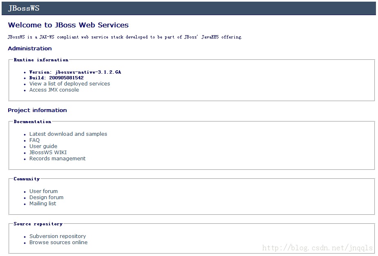Screen dimensions: 378x256
Task: Open the Mailing list page
Action: pos(43,203)
